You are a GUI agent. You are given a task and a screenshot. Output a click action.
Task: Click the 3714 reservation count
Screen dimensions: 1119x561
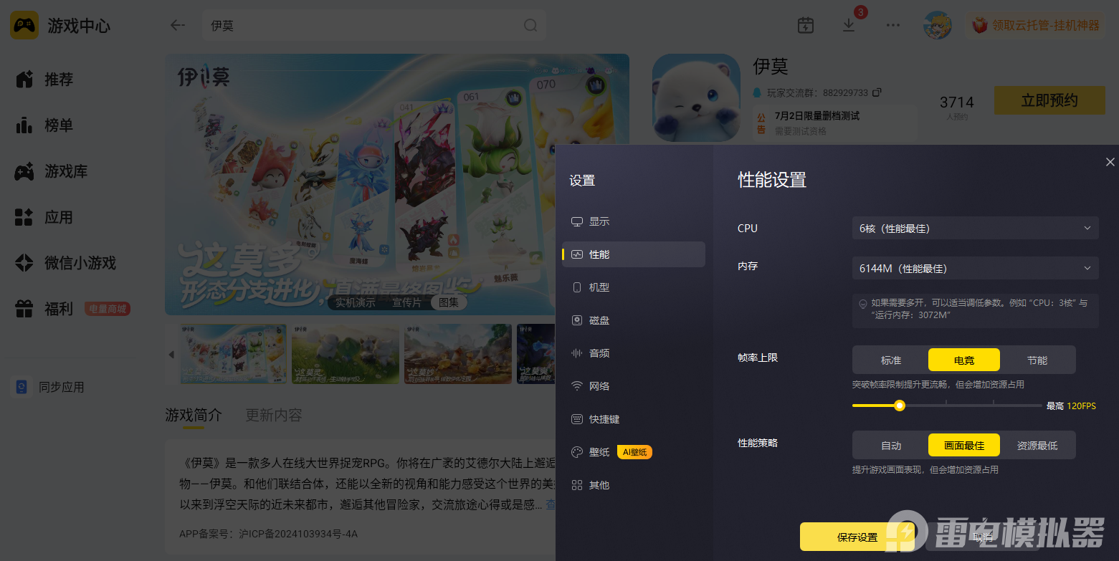[x=957, y=102]
